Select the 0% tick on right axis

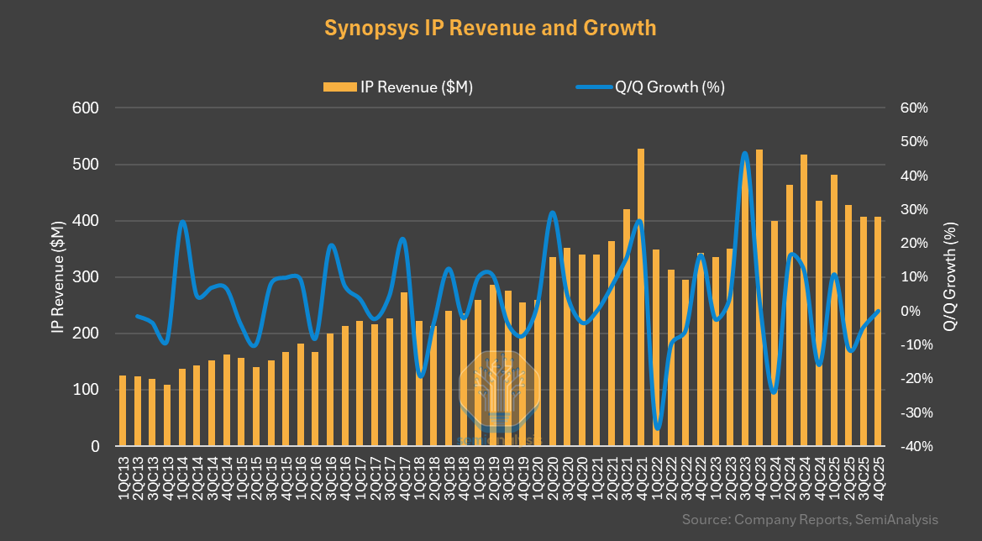(911, 311)
